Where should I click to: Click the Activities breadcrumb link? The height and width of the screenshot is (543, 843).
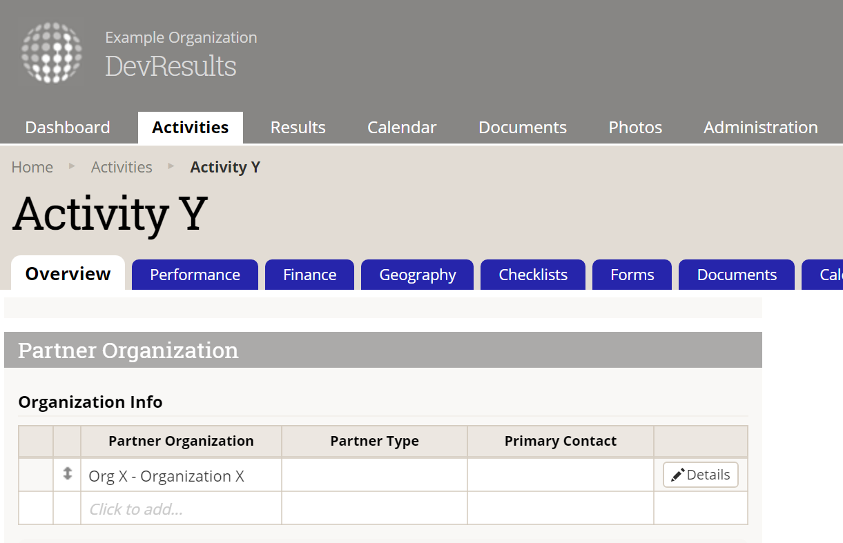[122, 167]
